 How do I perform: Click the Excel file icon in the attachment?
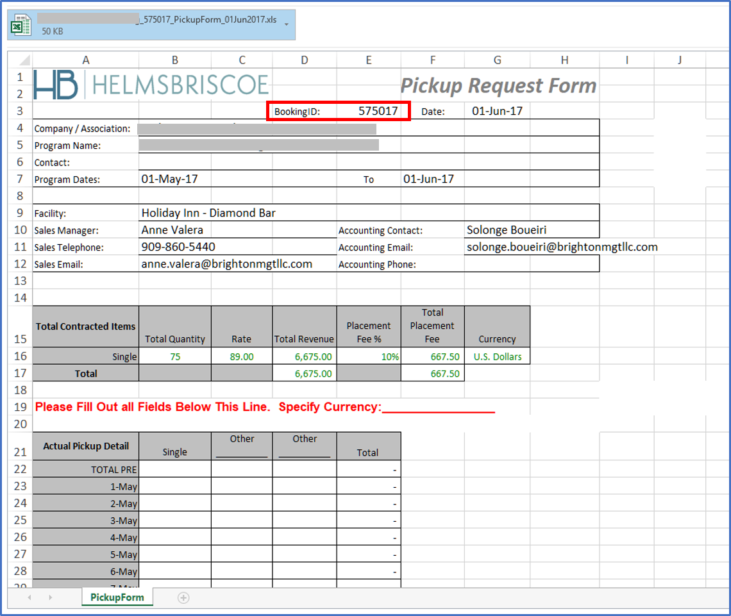21,23
